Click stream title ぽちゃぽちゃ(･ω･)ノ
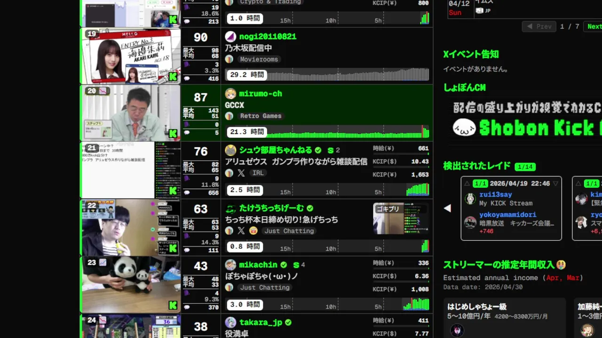Image resolution: width=602 pixels, height=338 pixels. tap(261, 277)
